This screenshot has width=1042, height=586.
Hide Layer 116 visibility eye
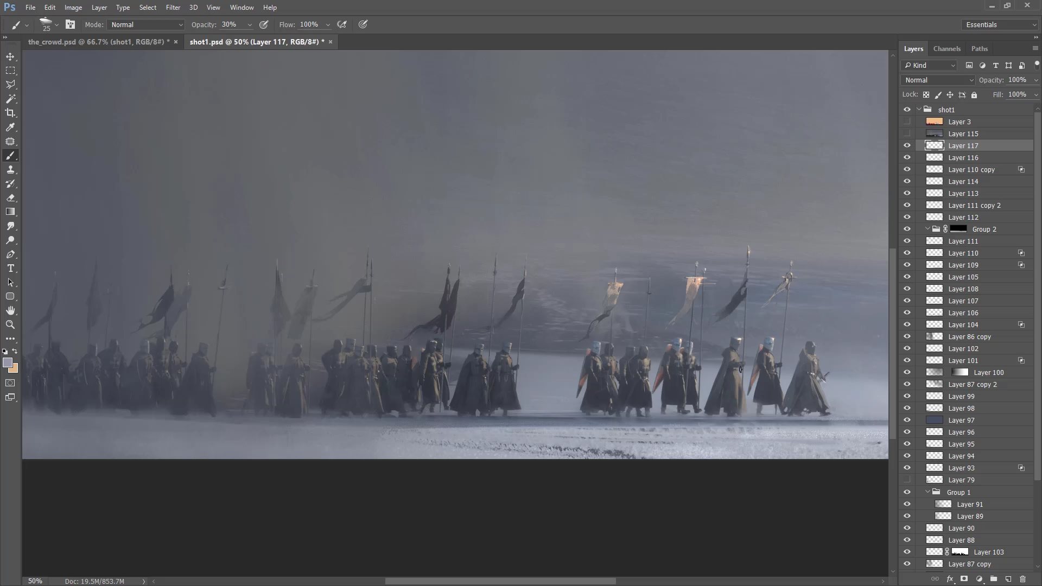pyautogui.click(x=907, y=157)
